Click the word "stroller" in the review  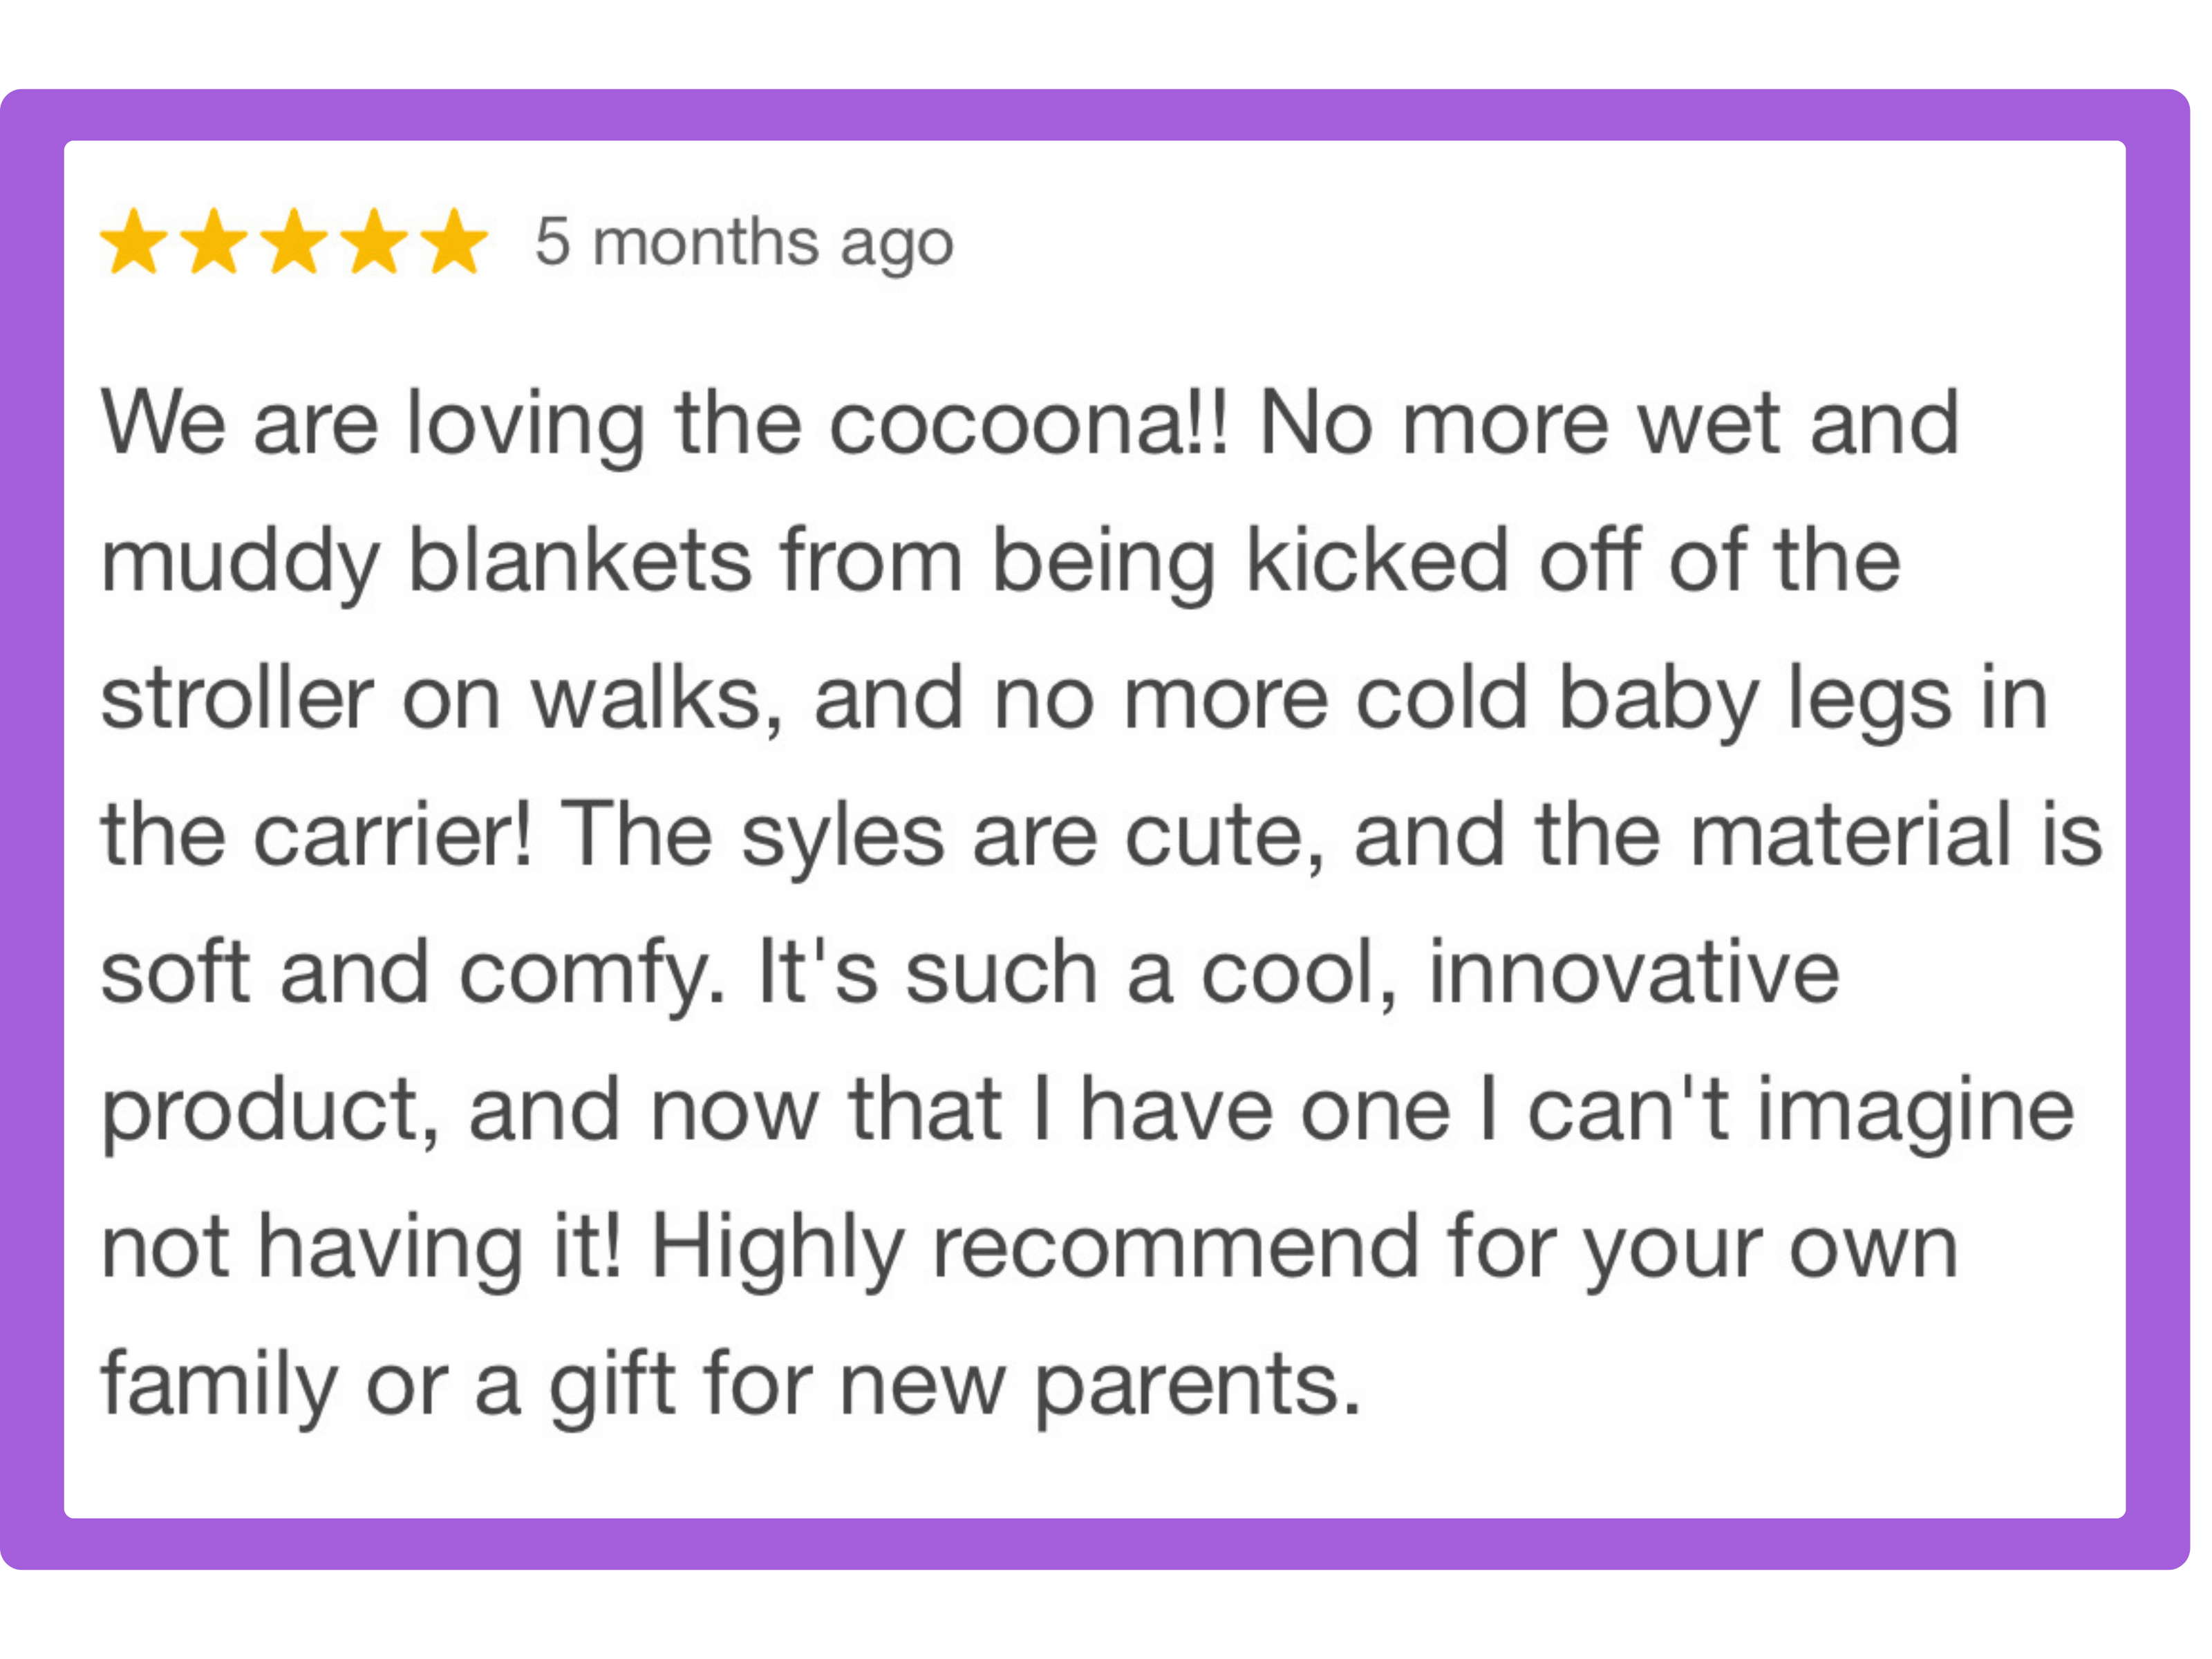[237, 698]
